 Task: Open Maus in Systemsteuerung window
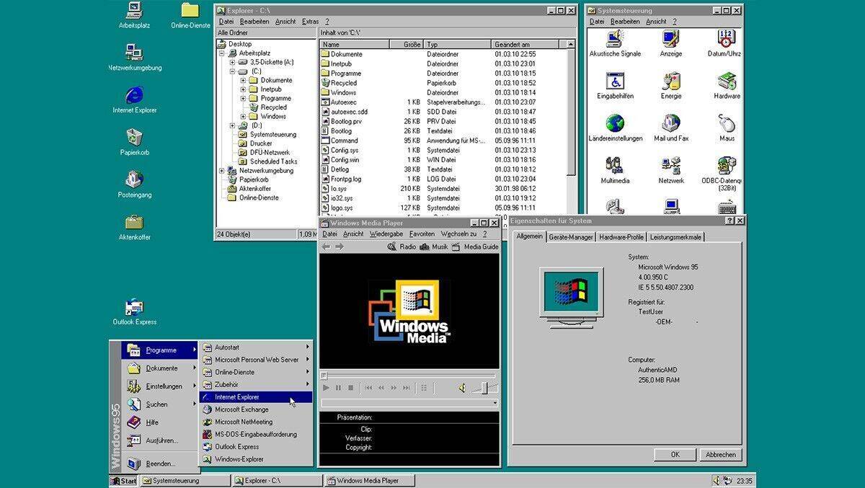pos(727,128)
